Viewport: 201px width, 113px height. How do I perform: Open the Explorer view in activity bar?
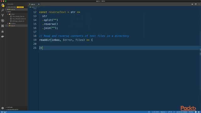(x=3, y=5)
